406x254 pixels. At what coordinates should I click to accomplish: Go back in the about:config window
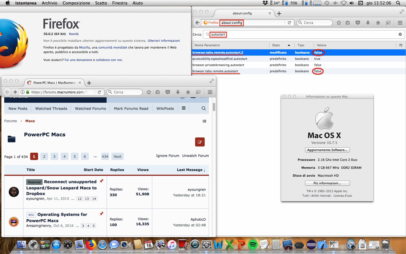point(197,23)
